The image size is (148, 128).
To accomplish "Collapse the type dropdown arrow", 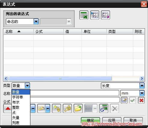I will pos(27,86).
